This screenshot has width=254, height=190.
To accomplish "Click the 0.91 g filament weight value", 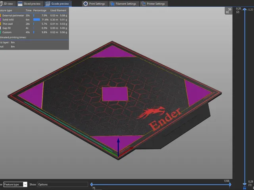I will tap(63, 19).
